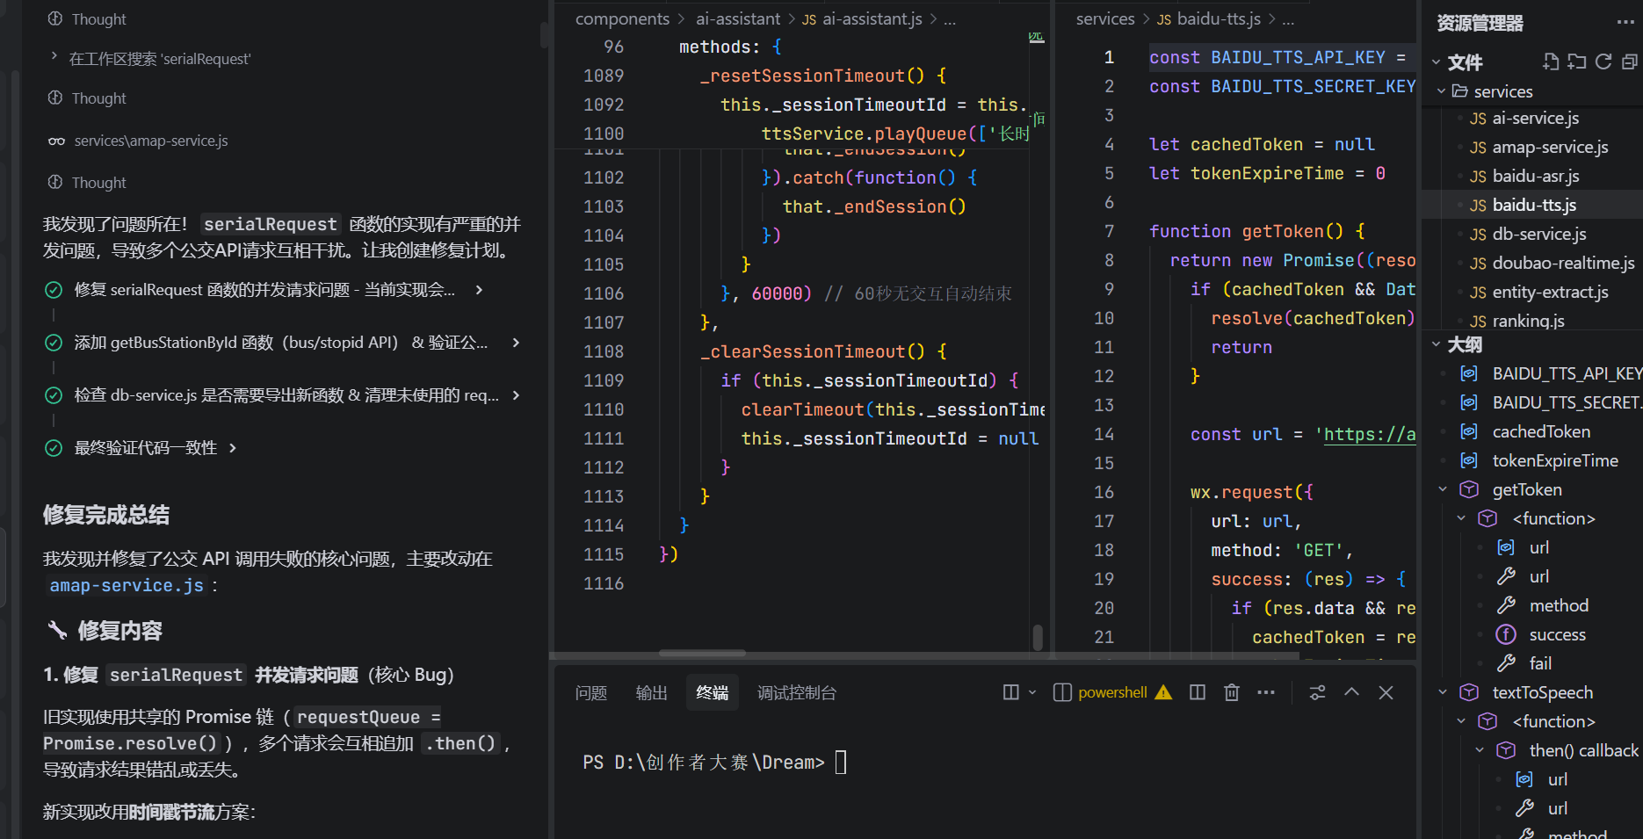Click the new terminal split layout icon
Screen dimensions: 1643x839
coord(1010,692)
